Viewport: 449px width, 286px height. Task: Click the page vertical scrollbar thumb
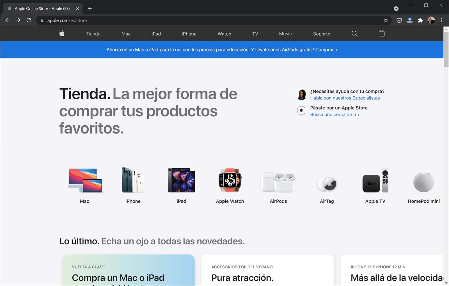tap(446, 49)
